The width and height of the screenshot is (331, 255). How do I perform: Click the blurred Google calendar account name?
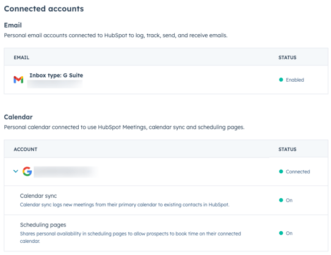[x=65, y=171]
